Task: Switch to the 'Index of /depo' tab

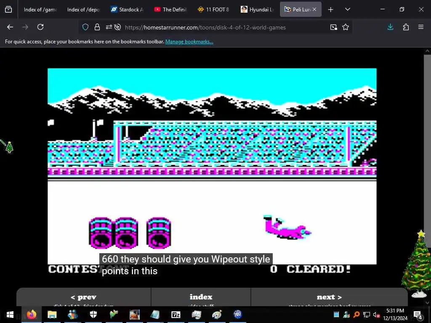Action: tap(83, 9)
